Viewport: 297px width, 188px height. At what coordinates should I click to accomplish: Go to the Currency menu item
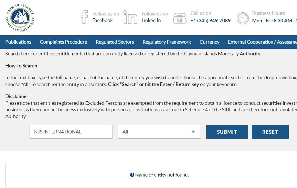(209, 42)
